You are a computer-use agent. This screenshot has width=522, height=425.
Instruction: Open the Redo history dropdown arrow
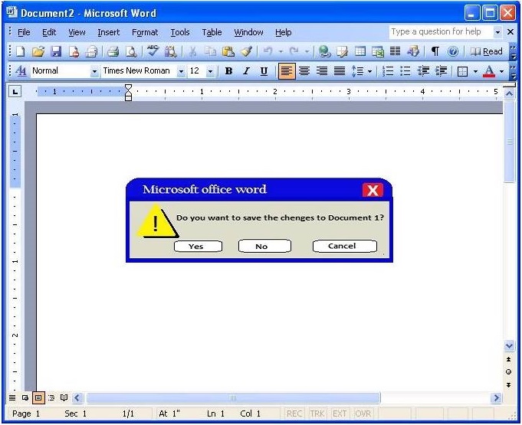tap(307, 51)
